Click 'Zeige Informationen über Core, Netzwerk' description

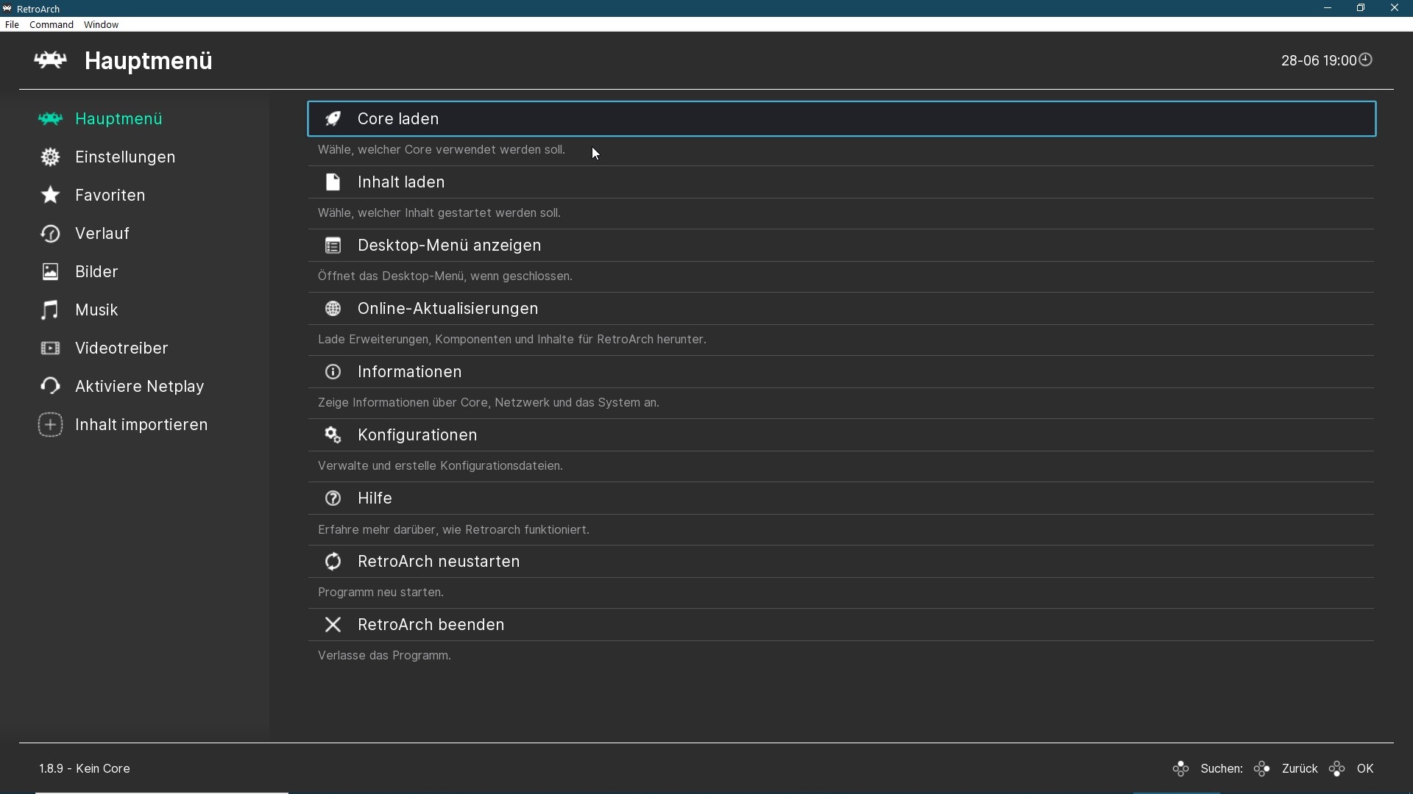point(489,403)
